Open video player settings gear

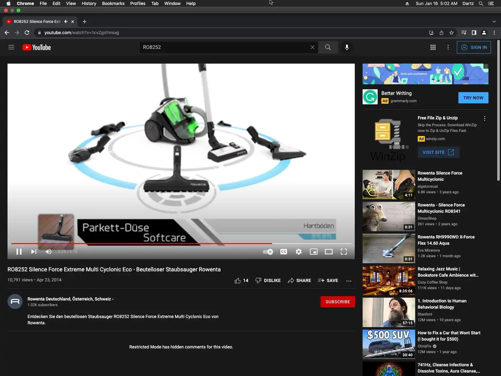299,252
